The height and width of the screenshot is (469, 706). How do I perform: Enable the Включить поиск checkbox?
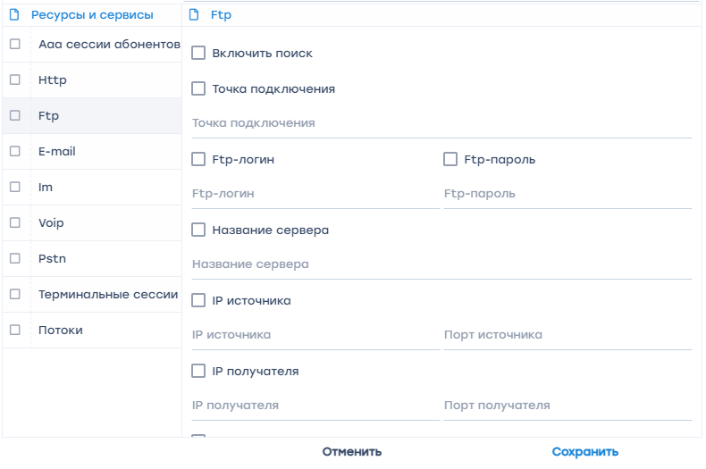click(198, 54)
